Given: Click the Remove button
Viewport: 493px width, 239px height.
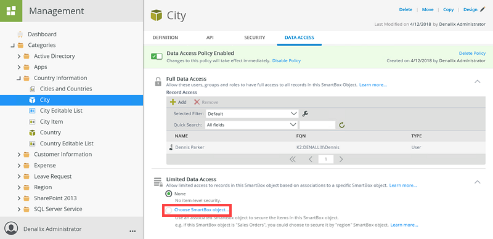Looking at the screenshot, I should [206, 102].
